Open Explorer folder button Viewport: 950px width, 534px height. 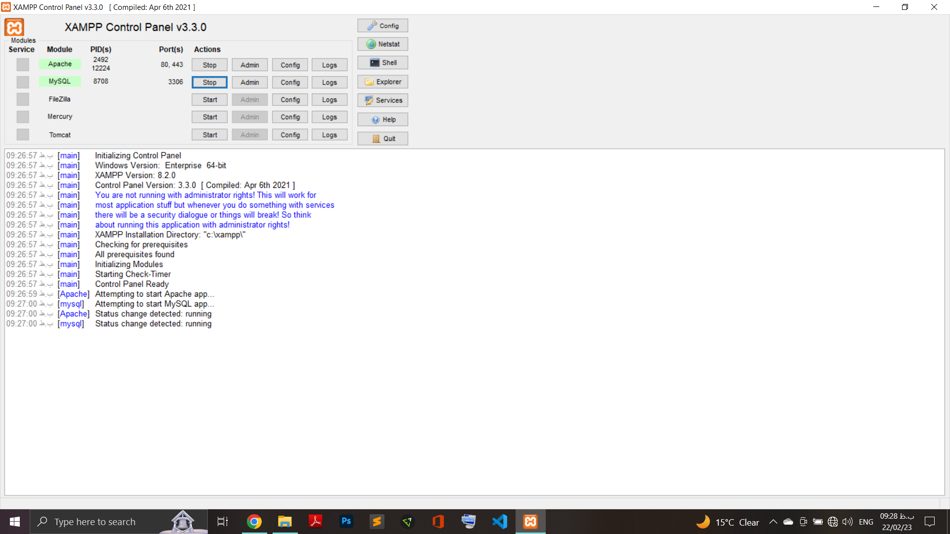coord(382,82)
